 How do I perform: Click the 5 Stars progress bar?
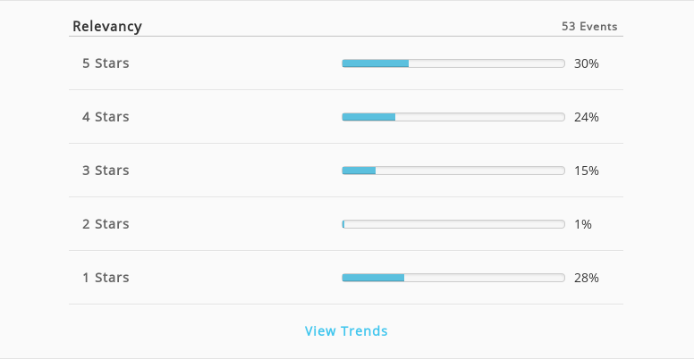453,63
